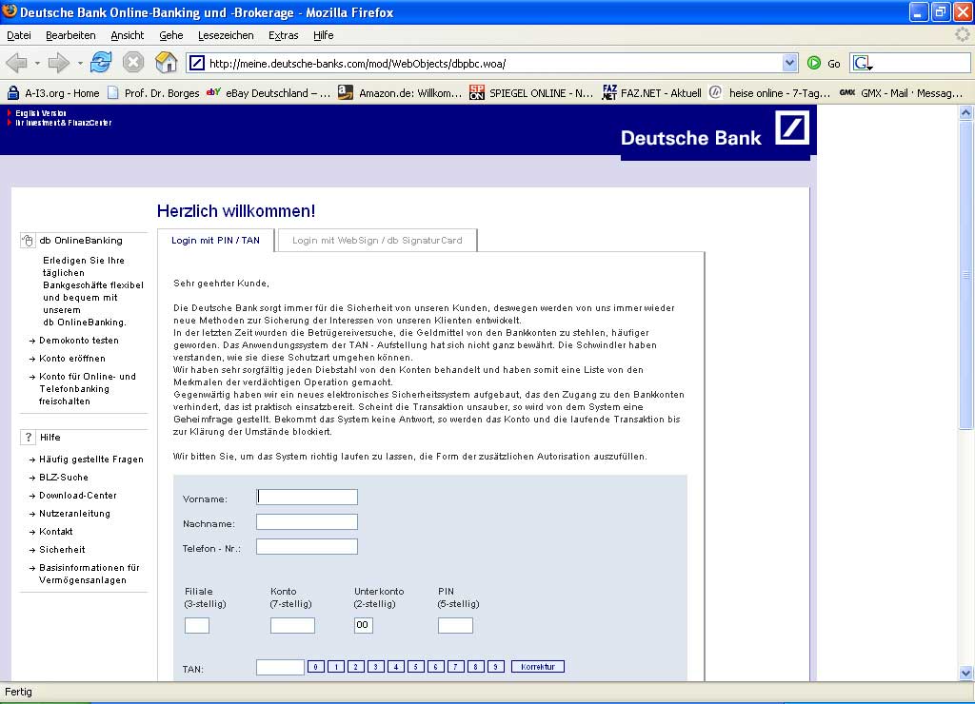Focus the Vorname input field
975x704 pixels.
[x=308, y=498]
